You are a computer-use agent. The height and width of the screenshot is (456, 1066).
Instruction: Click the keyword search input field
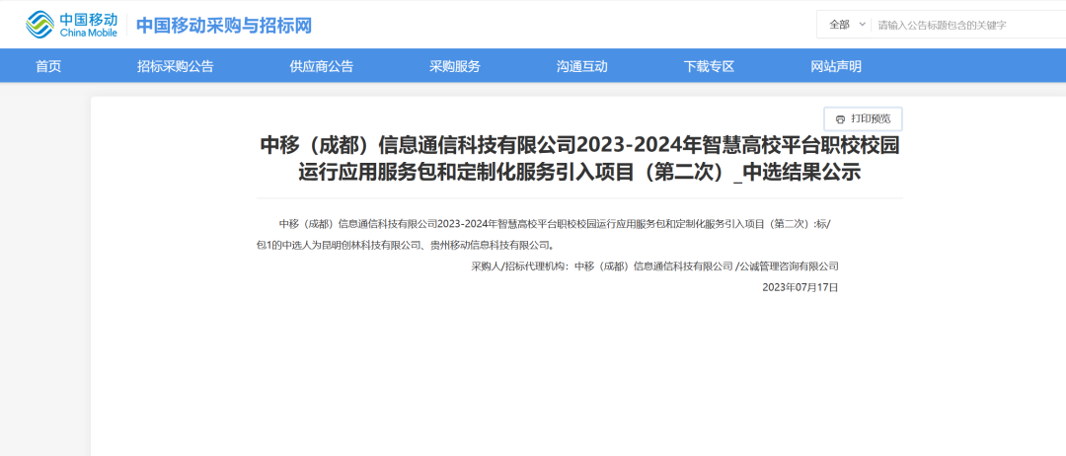tap(971, 25)
